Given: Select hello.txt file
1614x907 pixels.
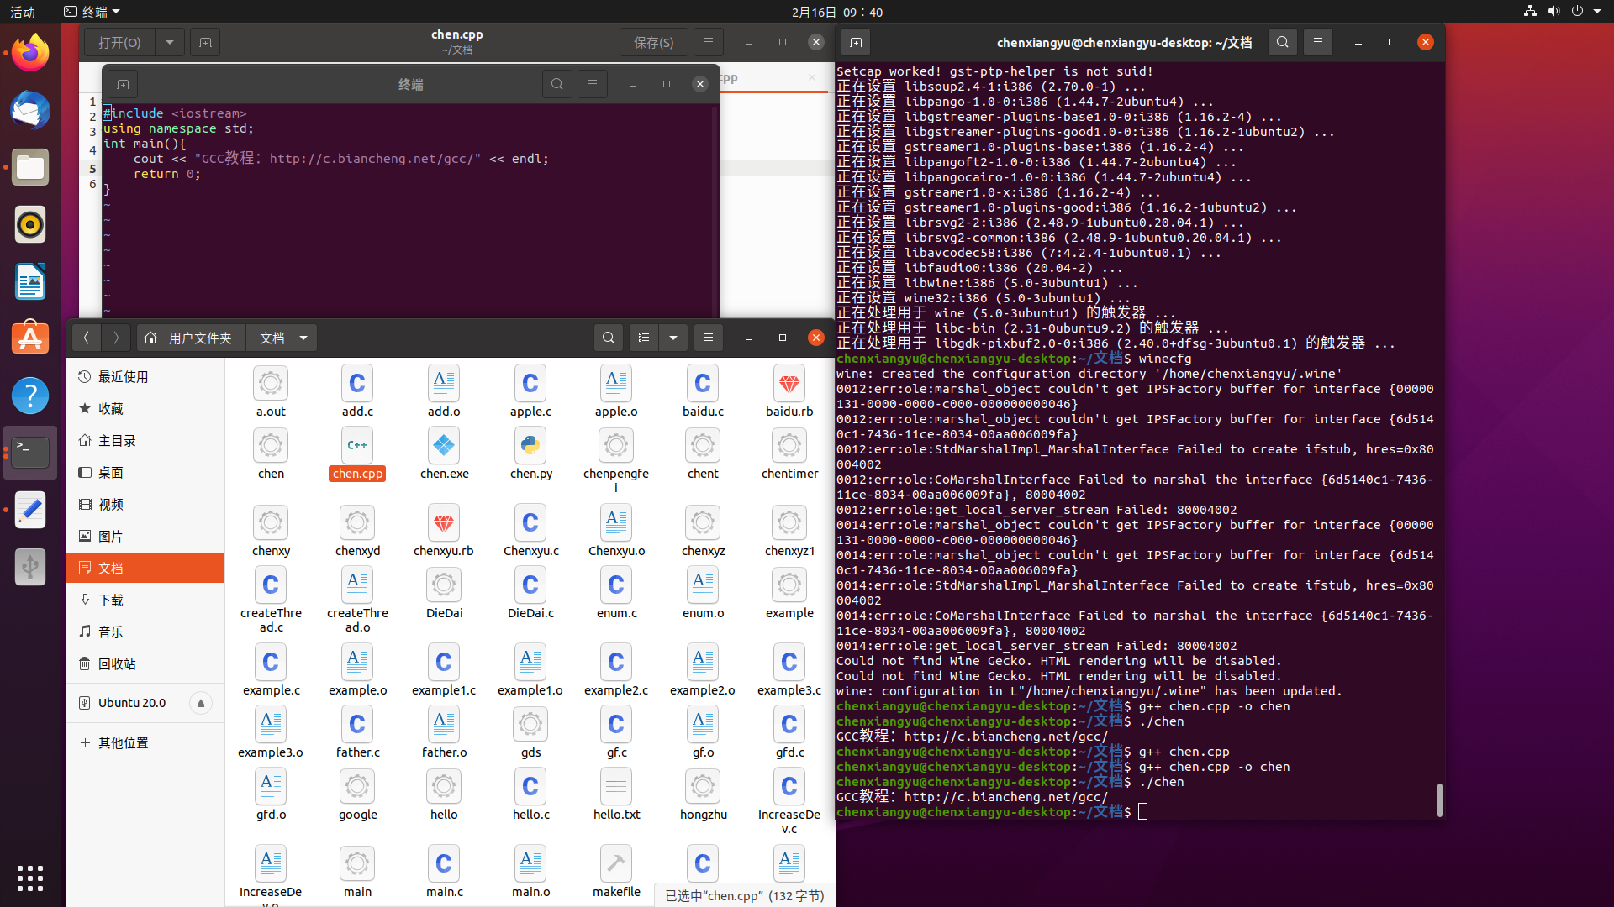Looking at the screenshot, I should point(616,795).
